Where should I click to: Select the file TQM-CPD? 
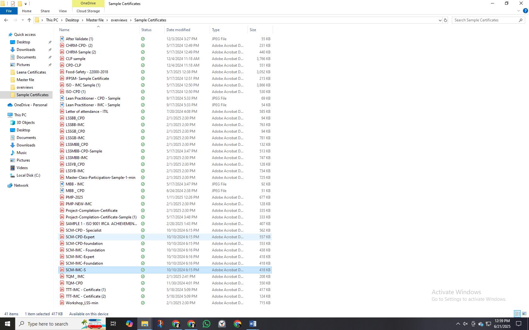click(74, 283)
